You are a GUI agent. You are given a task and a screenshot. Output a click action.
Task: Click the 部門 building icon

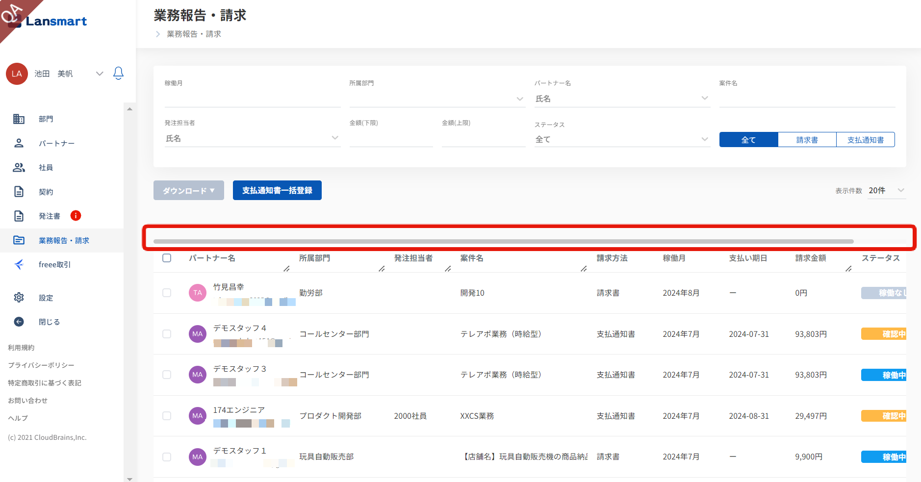tap(19, 119)
